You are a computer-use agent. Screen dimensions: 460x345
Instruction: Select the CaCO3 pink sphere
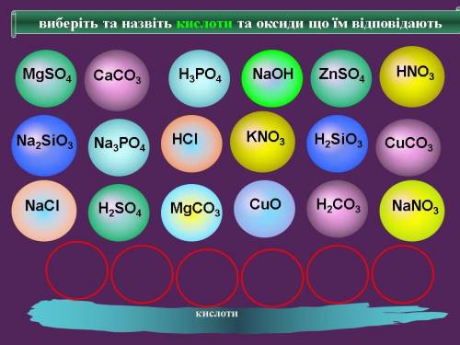click(117, 80)
